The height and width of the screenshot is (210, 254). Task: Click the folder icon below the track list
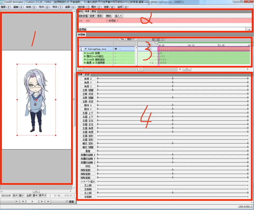pos(80,69)
